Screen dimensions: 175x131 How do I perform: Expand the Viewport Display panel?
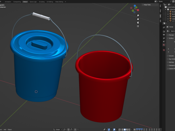pyautogui.click(x=171, y=65)
